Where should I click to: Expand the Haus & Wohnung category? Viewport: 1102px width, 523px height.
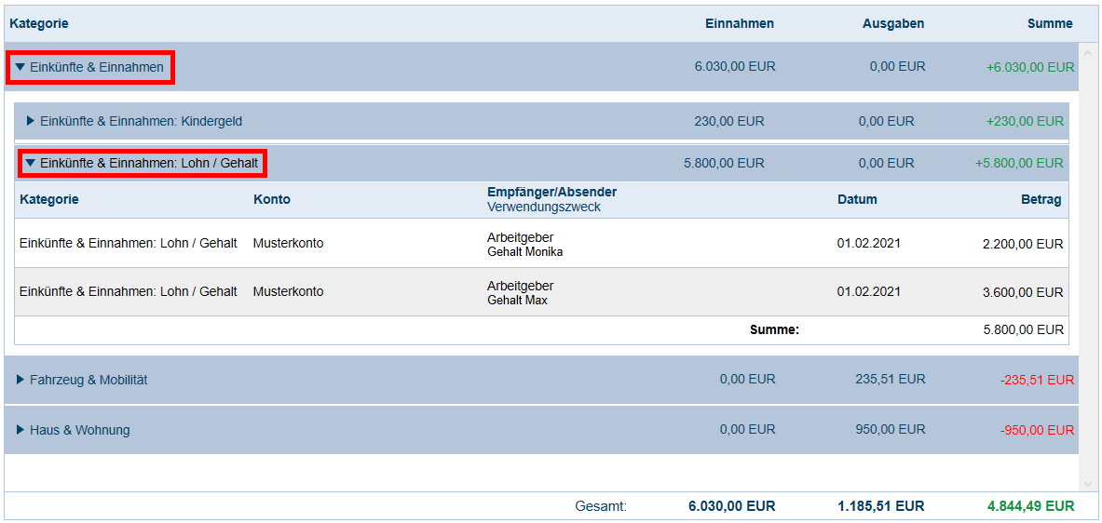21,430
